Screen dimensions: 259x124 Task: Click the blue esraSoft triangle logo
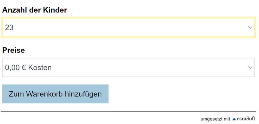(x=234, y=119)
